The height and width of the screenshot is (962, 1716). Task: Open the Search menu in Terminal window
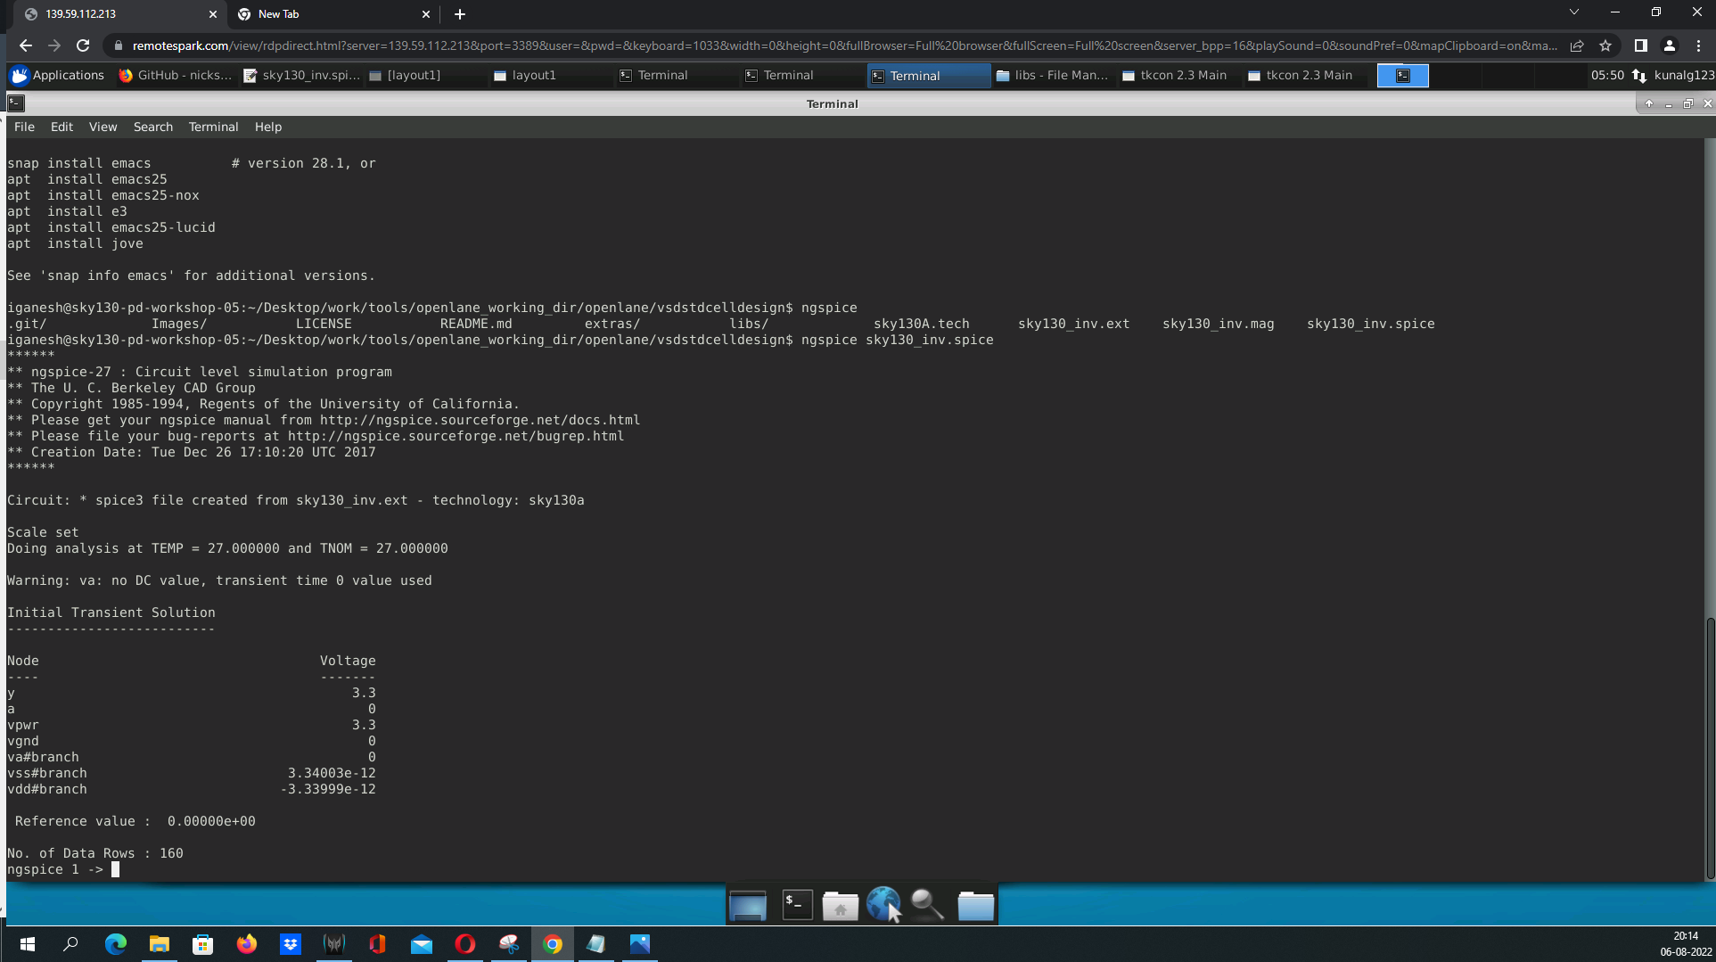coord(152,127)
